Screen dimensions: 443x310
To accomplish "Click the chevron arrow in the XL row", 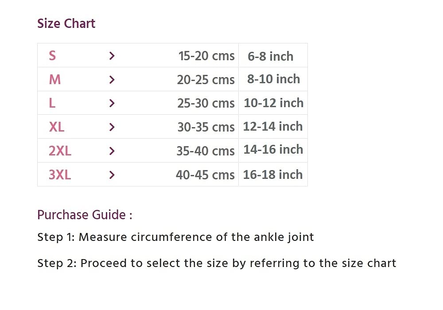I will [112, 127].
